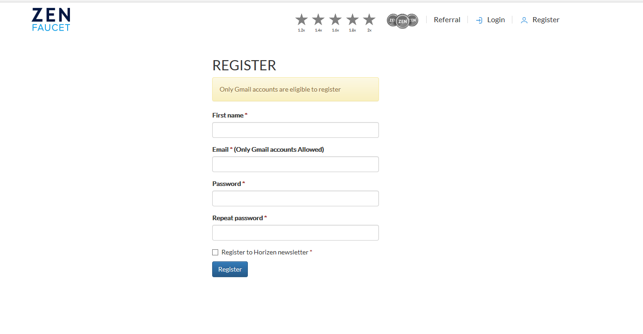The image size is (643, 334).
Task: Submit with the blue Register button
Action: (230, 269)
